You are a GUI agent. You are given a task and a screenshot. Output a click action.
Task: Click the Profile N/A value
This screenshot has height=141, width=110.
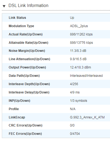coord(73,109)
